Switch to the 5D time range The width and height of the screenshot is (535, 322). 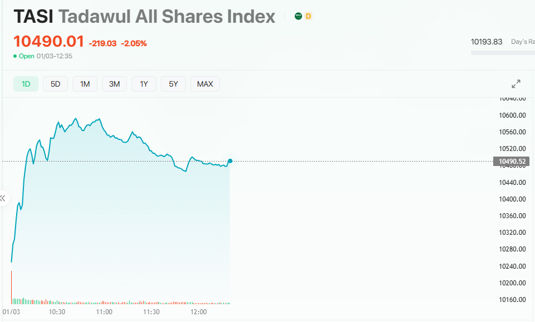coord(56,84)
